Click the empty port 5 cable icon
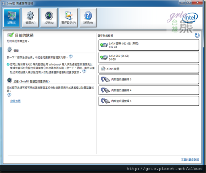The width and height of the screenshot is (206, 173). pos(105,101)
